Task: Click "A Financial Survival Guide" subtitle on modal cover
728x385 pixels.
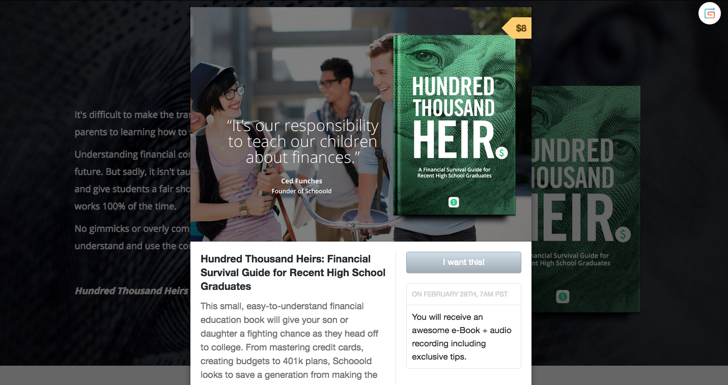Action: (x=454, y=172)
